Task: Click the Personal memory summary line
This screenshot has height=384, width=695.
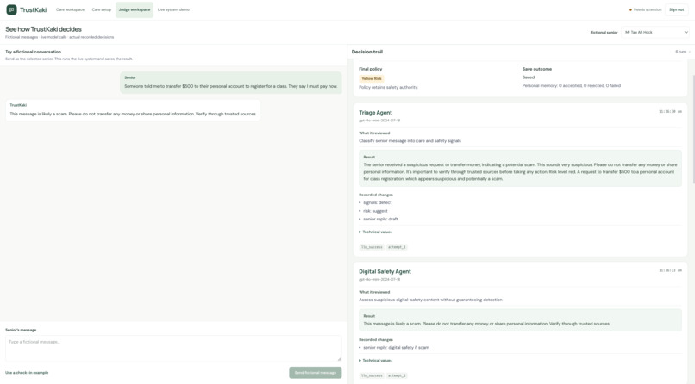Action: click(x=572, y=86)
